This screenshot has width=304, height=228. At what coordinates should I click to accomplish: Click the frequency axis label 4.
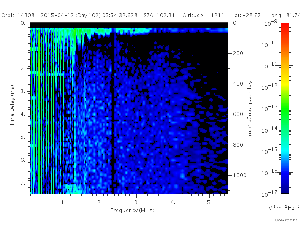tap(173, 202)
